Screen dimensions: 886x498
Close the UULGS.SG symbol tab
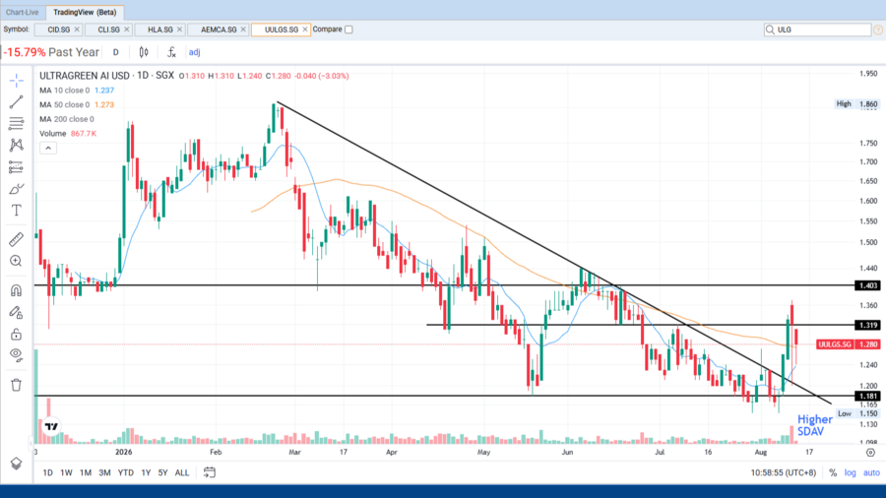(305, 30)
